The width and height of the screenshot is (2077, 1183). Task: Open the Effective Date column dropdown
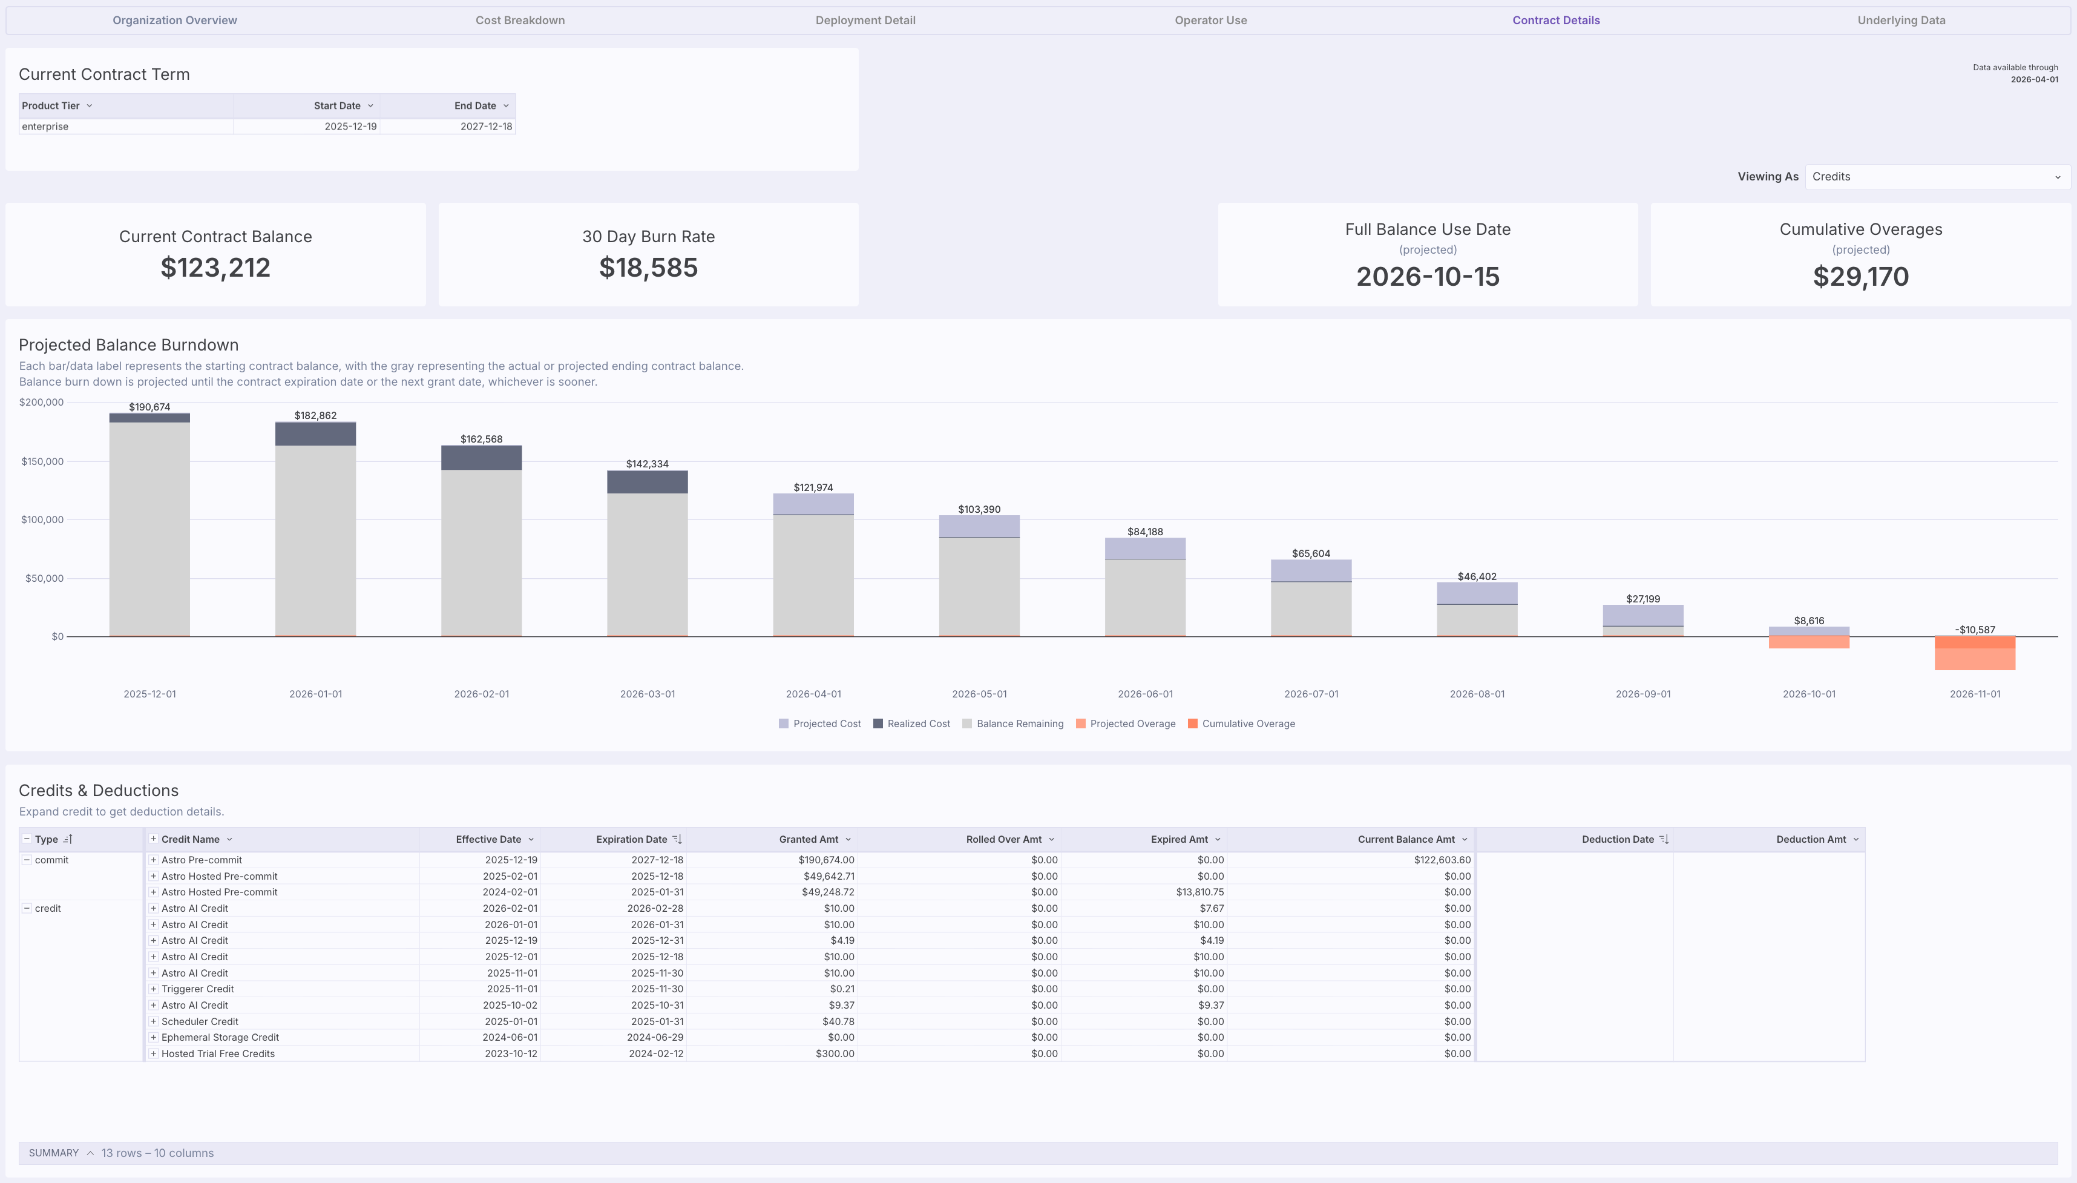pos(532,839)
